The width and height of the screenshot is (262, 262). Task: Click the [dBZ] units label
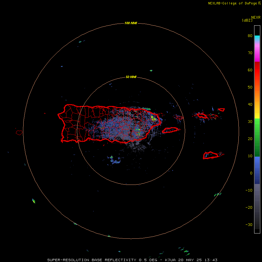click(x=247, y=20)
